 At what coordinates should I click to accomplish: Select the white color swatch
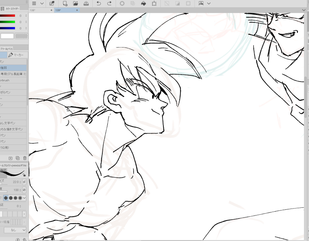(x=7, y=36)
